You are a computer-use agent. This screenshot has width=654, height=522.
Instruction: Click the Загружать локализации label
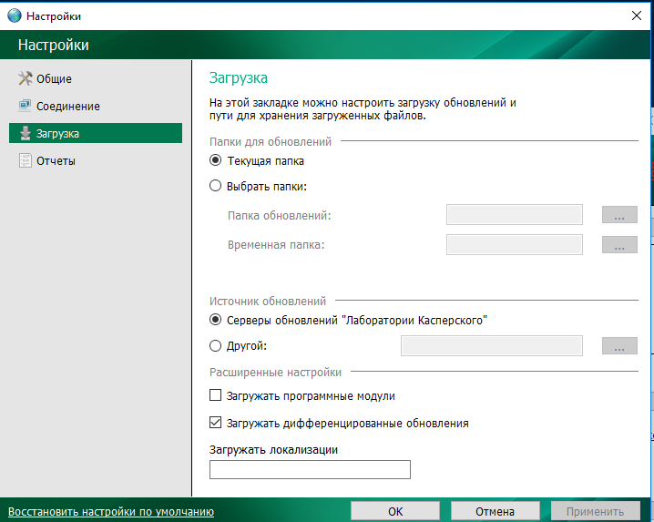tap(273, 450)
